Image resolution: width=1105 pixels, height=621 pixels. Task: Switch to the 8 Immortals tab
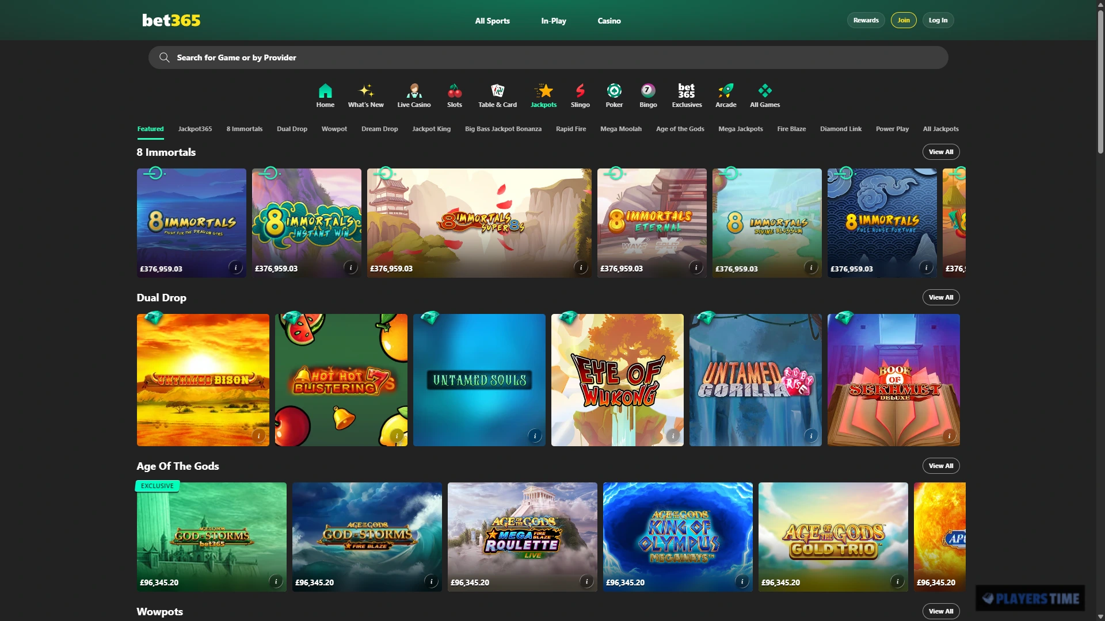pos(245,129)
